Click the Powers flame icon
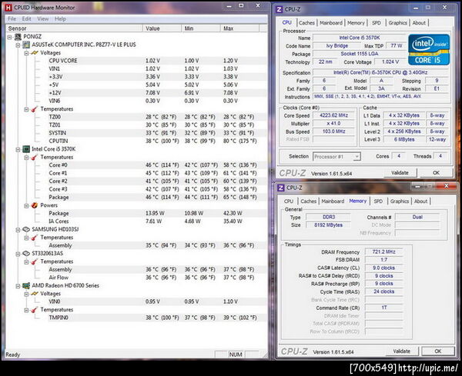Image resolution: width=462 pixels, height=376 pixels. pyautogui.click(x=35, y=205)
